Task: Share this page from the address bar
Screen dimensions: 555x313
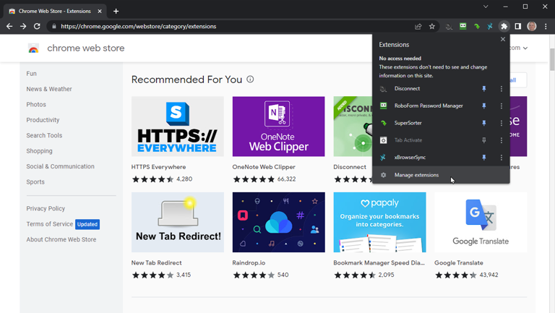Action: point(418,26)
